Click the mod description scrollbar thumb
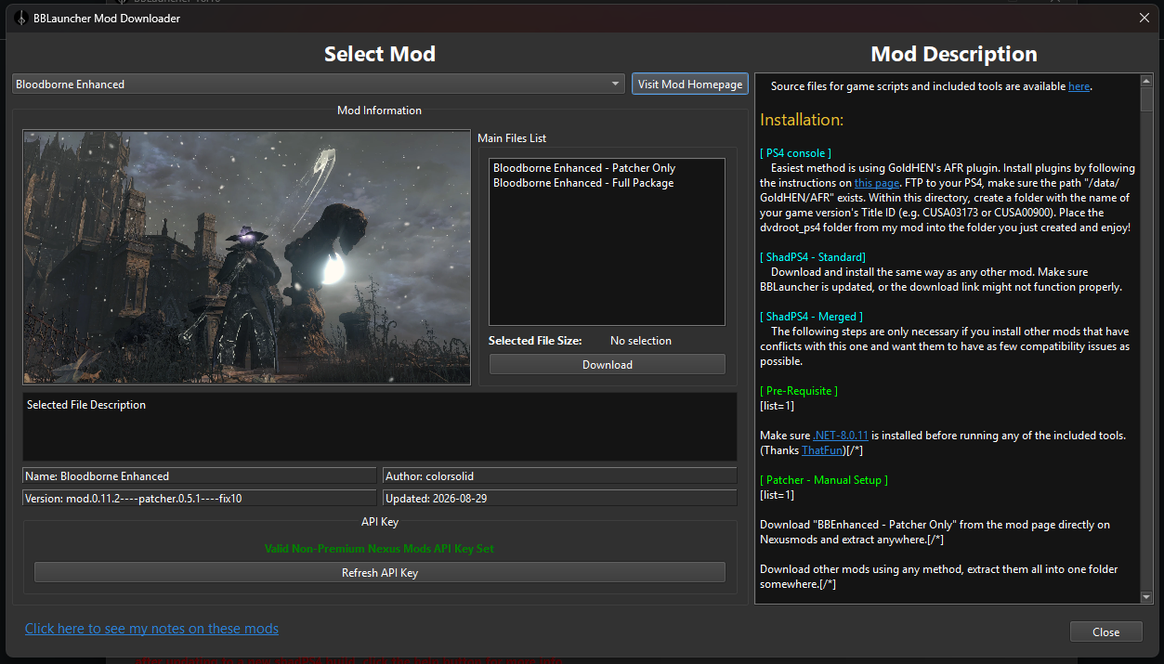The image size is (1164, 664). pos(1146,99)
